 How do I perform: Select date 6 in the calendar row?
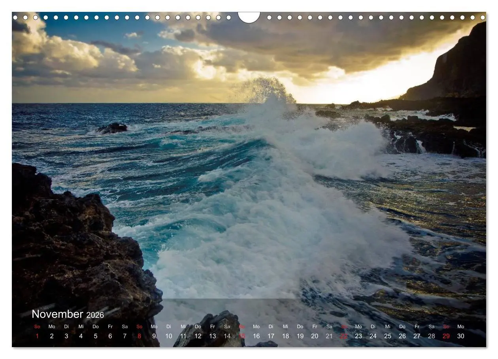110,336
